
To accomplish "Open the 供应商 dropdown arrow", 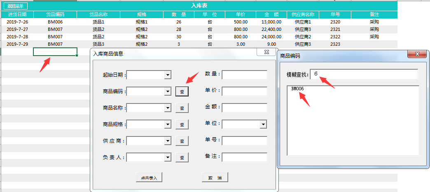I will click(168, 141).
